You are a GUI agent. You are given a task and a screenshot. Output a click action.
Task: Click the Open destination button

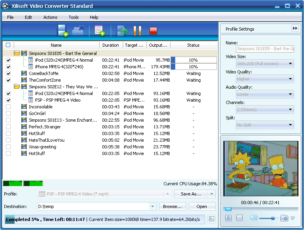pyautogui.click(x=202, y=206)
